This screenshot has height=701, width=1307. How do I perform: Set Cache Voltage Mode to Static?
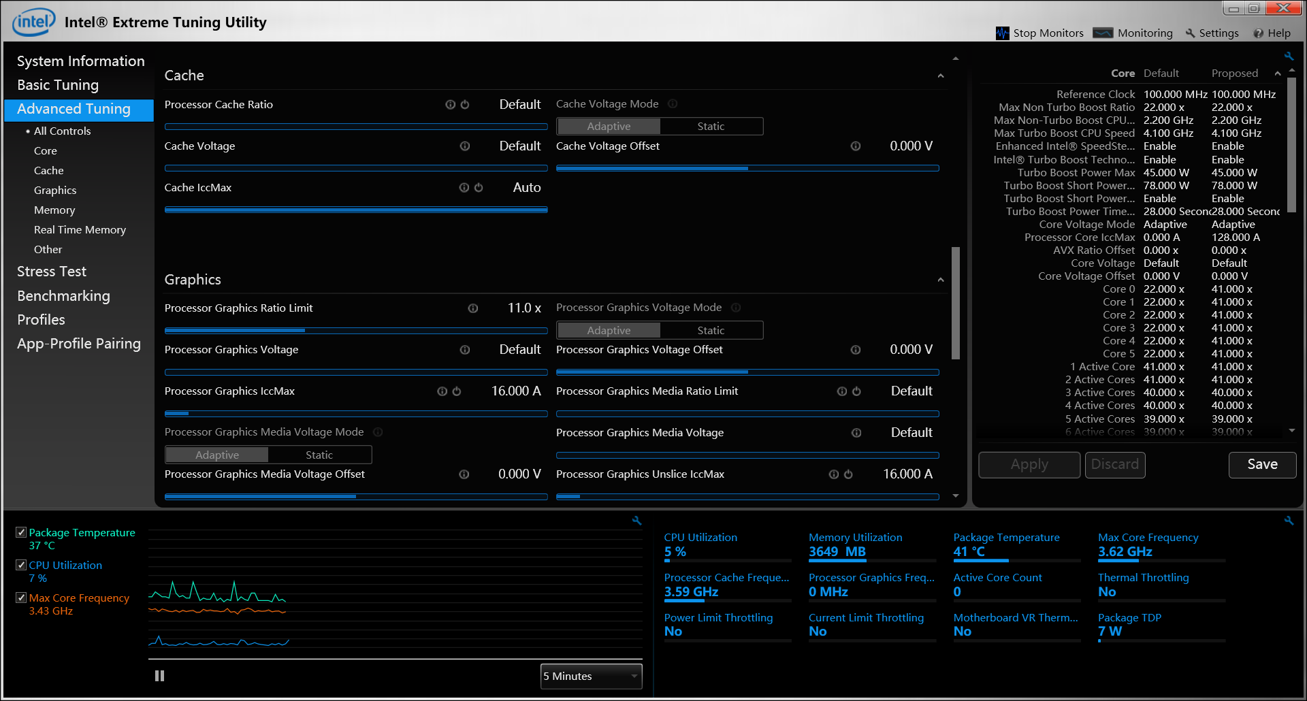click(711, 127)
